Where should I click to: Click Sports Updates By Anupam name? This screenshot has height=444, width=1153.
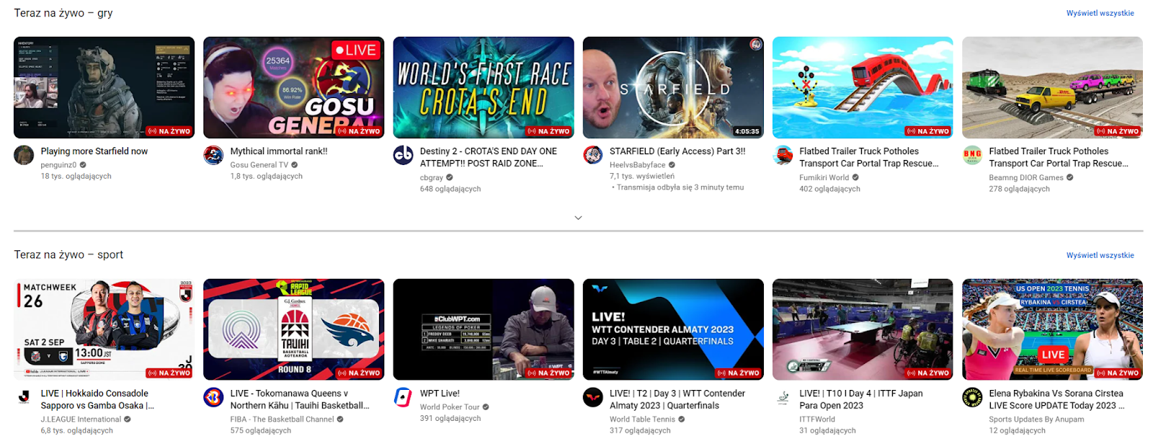coord(1036,419)
